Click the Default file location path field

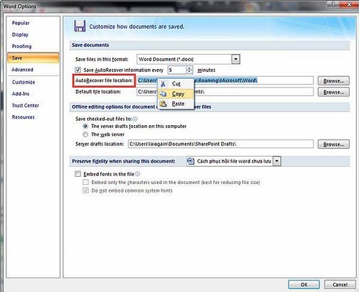[225, 92]
